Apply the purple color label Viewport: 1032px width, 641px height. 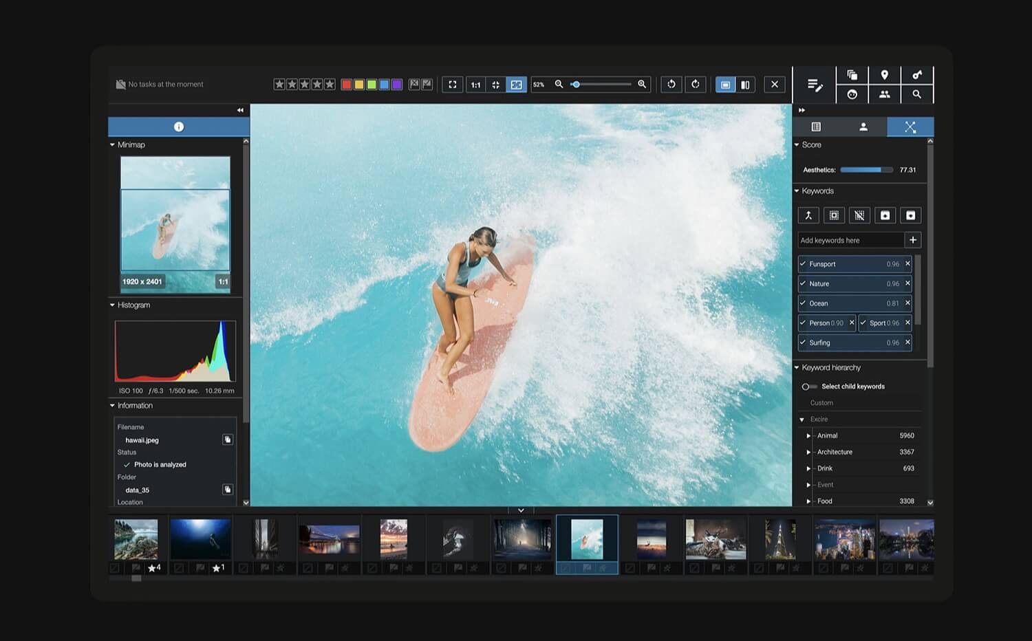397,85
